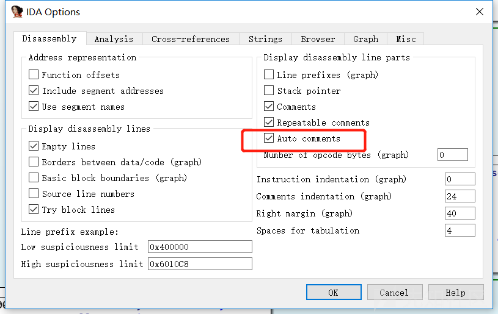Toggle Line prefixes (graph) checkbox
The width and height of the screenshot is (498, 314).
click(x=269, y=75)
